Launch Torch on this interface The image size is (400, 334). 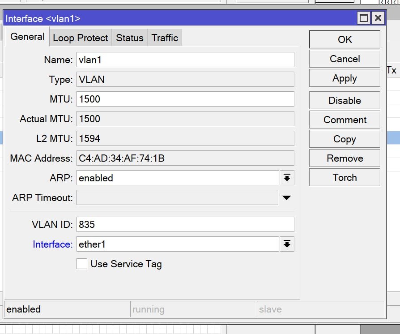(345, 178)
